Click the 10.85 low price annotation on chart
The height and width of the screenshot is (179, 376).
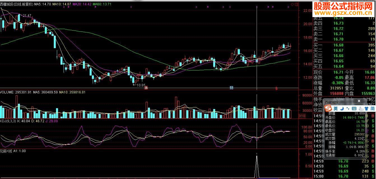[x=141, y=85]
